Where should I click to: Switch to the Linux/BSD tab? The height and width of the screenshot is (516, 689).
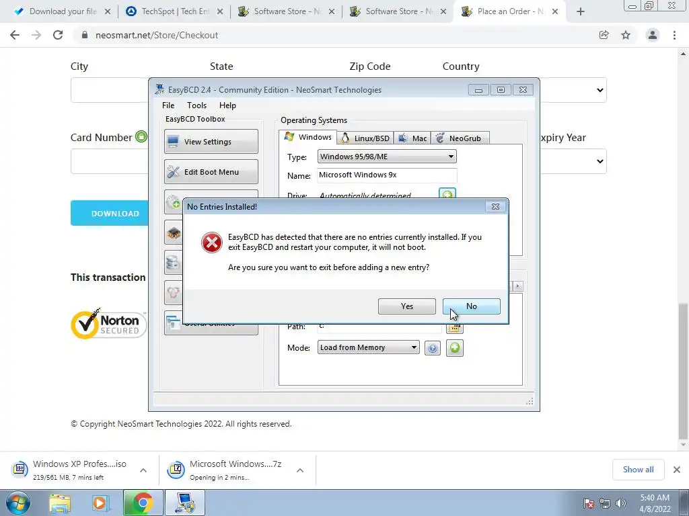pos(365,138)
